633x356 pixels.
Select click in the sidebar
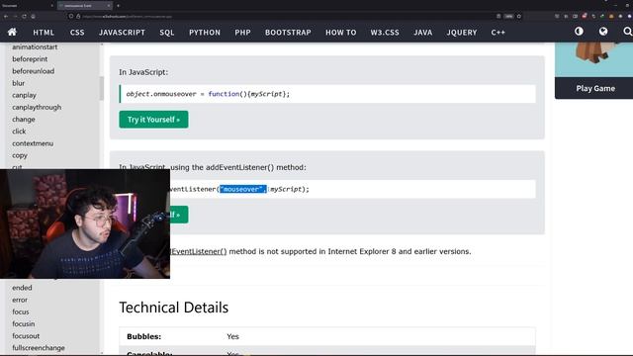click(x=19, y=132)
